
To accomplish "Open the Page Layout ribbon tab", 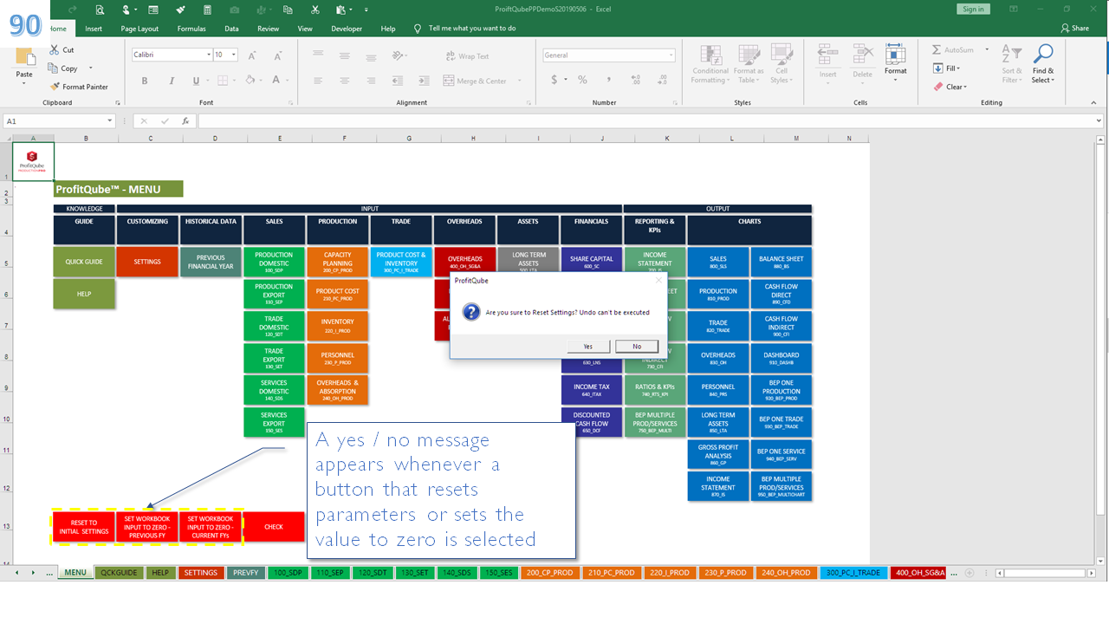I will pos(139,29).
